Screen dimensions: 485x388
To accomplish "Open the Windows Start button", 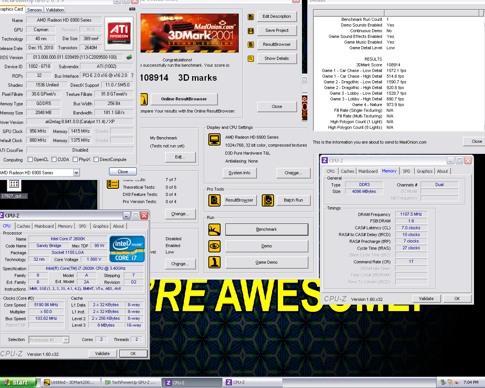I will 18,382.
